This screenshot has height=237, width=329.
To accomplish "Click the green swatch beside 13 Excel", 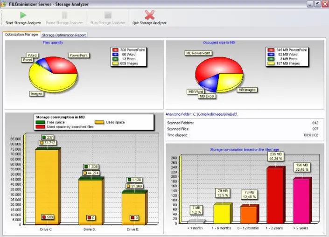I will click(115, 59).
